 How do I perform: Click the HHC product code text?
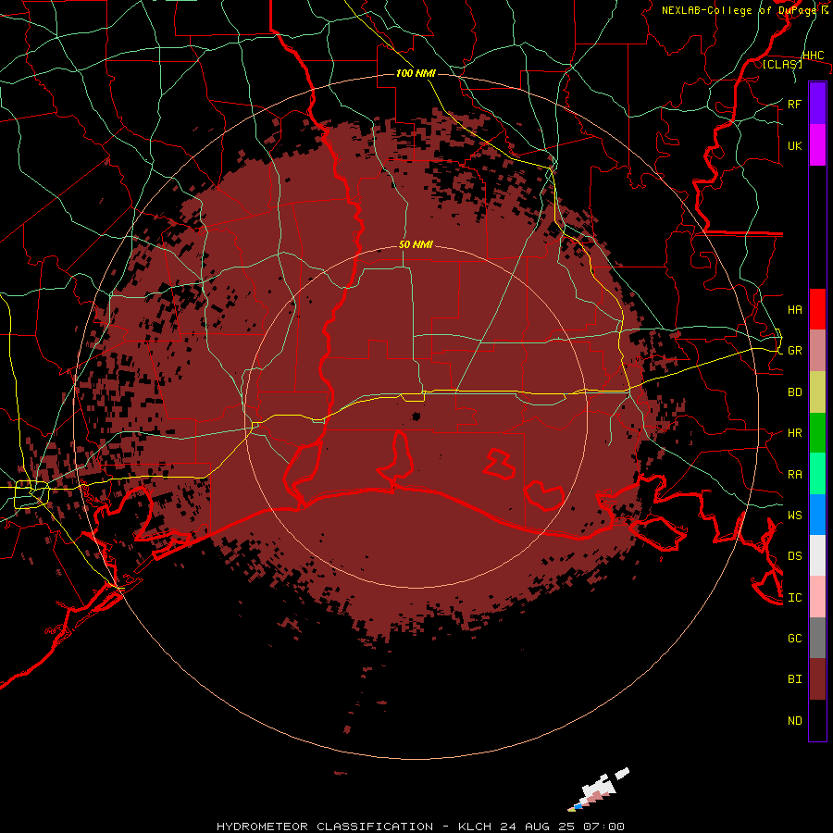(x=813, y=56)
